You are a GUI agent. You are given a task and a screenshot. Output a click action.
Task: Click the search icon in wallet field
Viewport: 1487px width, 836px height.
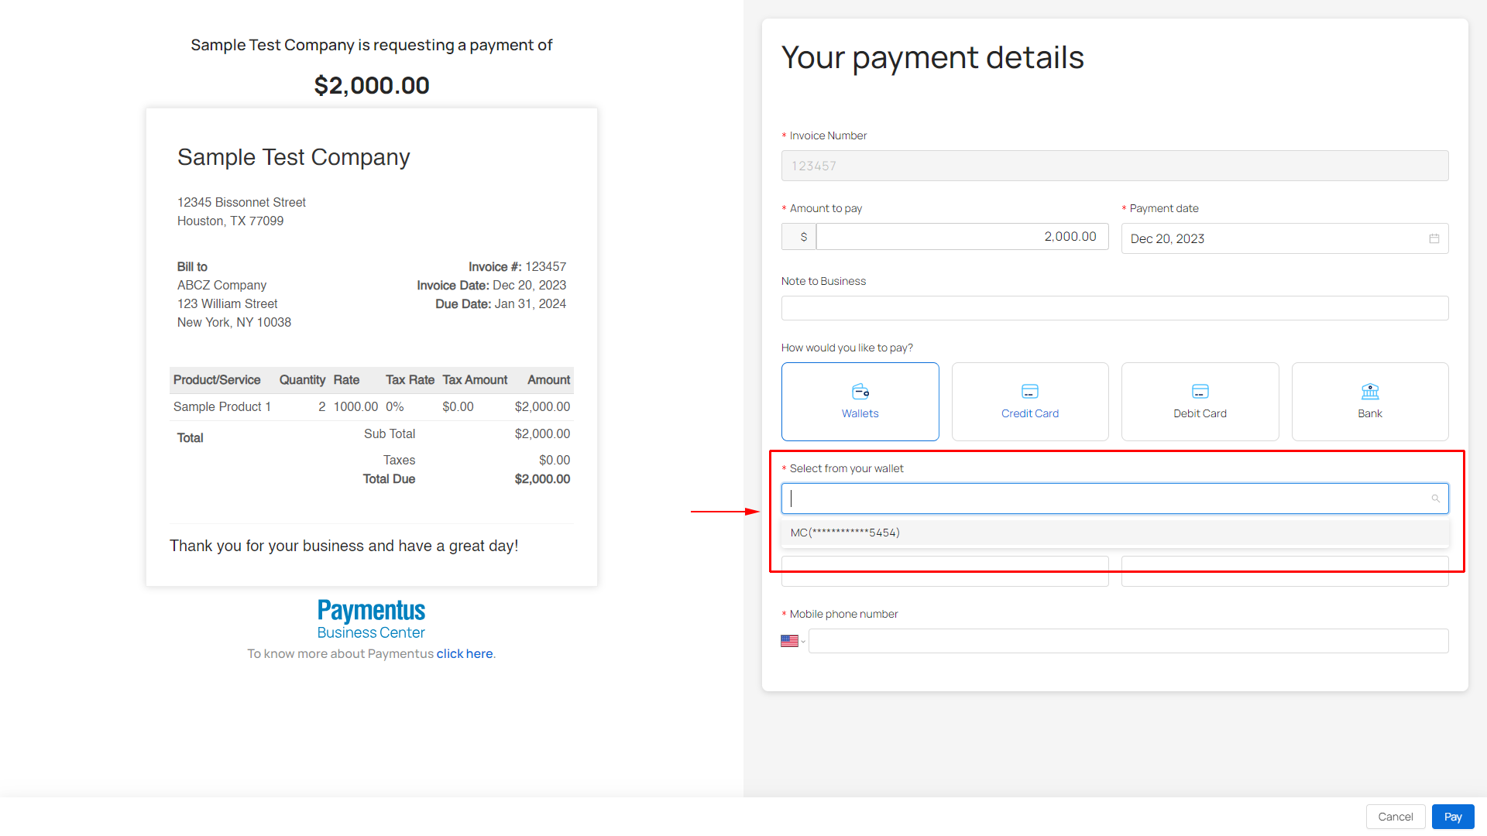tap(1435, 499)
